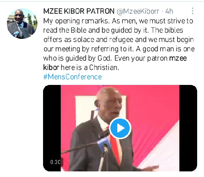
Task: Play the embedded video
Action: pos(120,128)
